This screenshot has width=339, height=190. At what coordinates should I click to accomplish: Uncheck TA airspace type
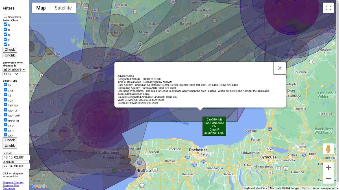point(5,85)
